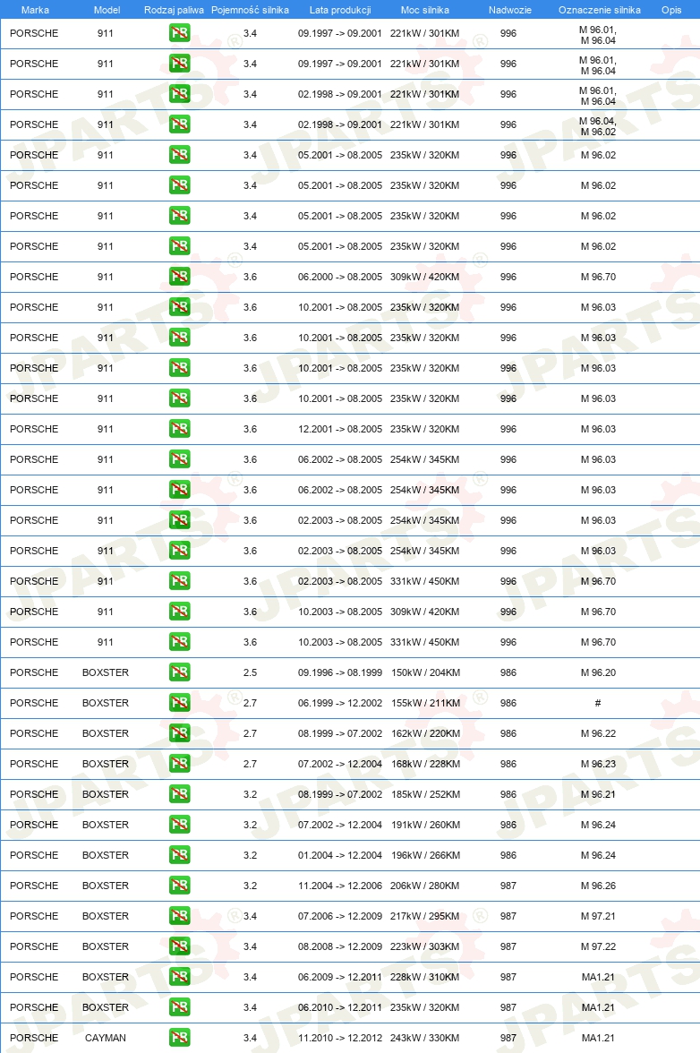Select the '06.2009 -> 12.2011' production years

click(x=340, y=976)
